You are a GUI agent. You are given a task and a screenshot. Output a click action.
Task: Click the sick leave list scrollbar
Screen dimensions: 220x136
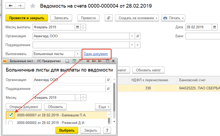(x=109, y=120)
